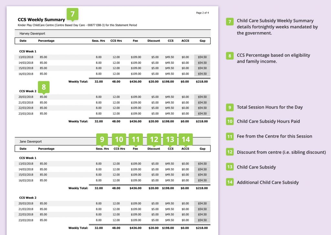Select the Jane Davenport section header
Image resolution: width=331 pixels, height=235 pixels.
[x=31, y=142]
